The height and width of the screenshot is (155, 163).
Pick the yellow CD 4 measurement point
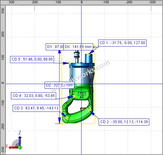(74, 96)
